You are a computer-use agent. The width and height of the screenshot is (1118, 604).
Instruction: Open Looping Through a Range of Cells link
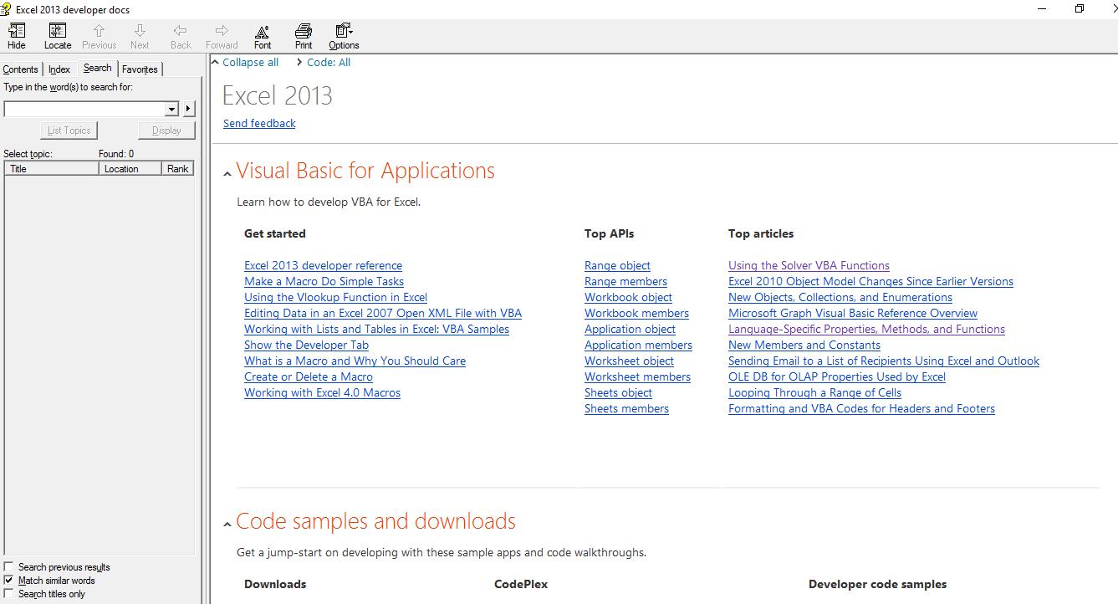814,393
